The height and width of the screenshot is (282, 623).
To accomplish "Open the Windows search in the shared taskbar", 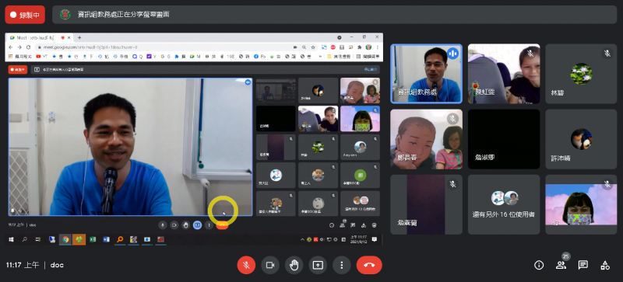I will [x=25, y=239].
